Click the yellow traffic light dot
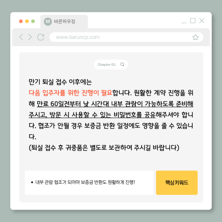The width and height of the screenshot is (222, 222). click(27, 21)
